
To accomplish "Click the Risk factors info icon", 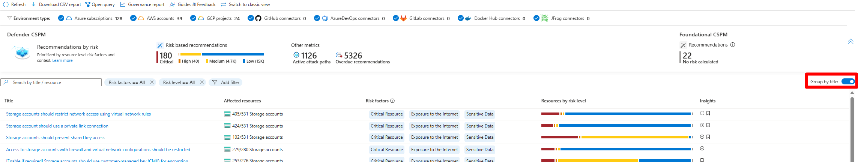I will tap(392, 101).
